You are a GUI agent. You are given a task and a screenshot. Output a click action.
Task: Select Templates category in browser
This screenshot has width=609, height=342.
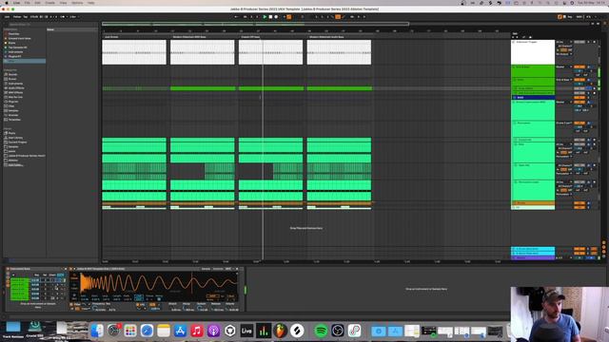click(14, 120)
